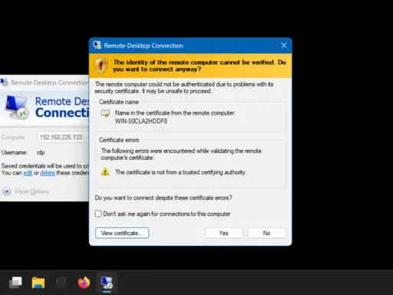Click the Computer address field 192.168.226.133
Screen dimensions: 393x295
point(63,138)
